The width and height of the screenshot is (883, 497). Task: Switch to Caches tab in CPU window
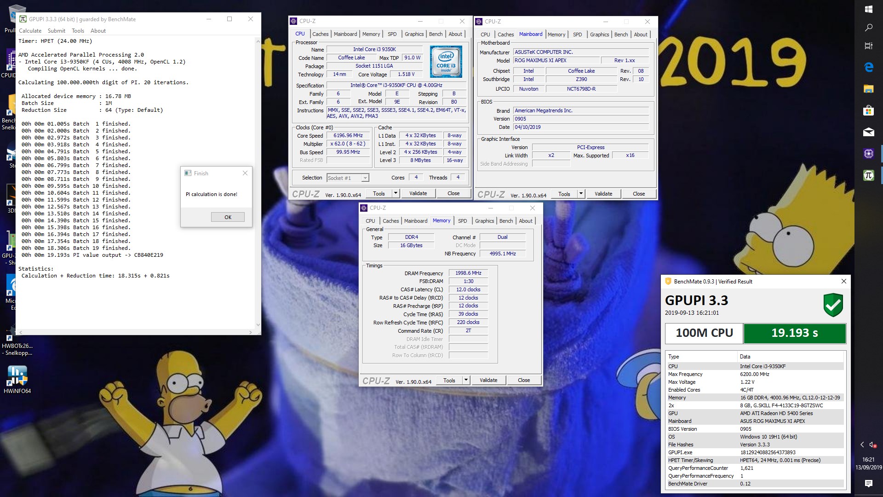coord(320,34)
